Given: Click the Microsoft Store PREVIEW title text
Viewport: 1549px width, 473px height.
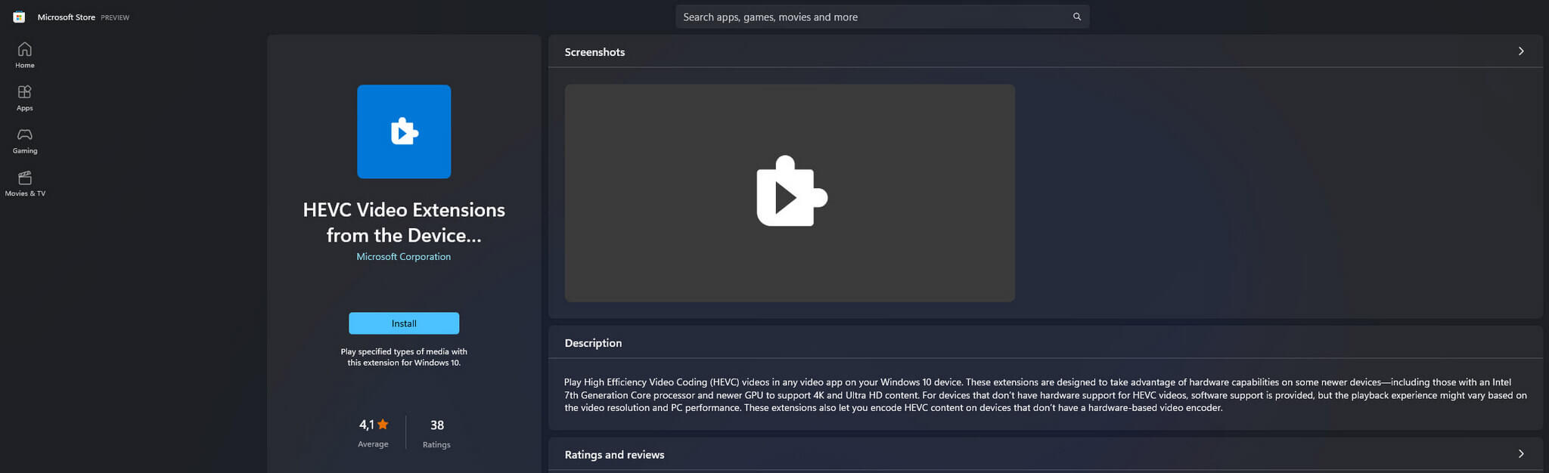Looking at the screenshot, I should pos(83,17).
